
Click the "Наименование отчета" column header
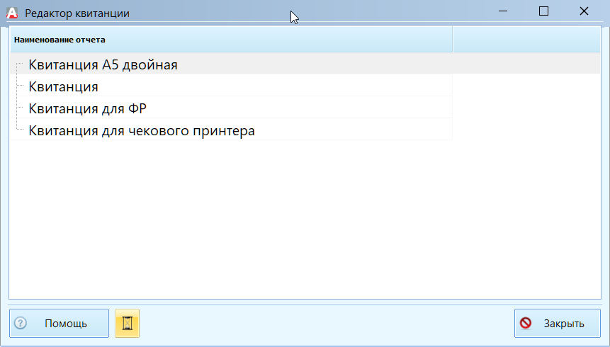point(232,39)
